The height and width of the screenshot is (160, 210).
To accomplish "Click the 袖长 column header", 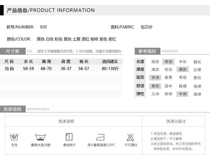I will click(84, 61).
